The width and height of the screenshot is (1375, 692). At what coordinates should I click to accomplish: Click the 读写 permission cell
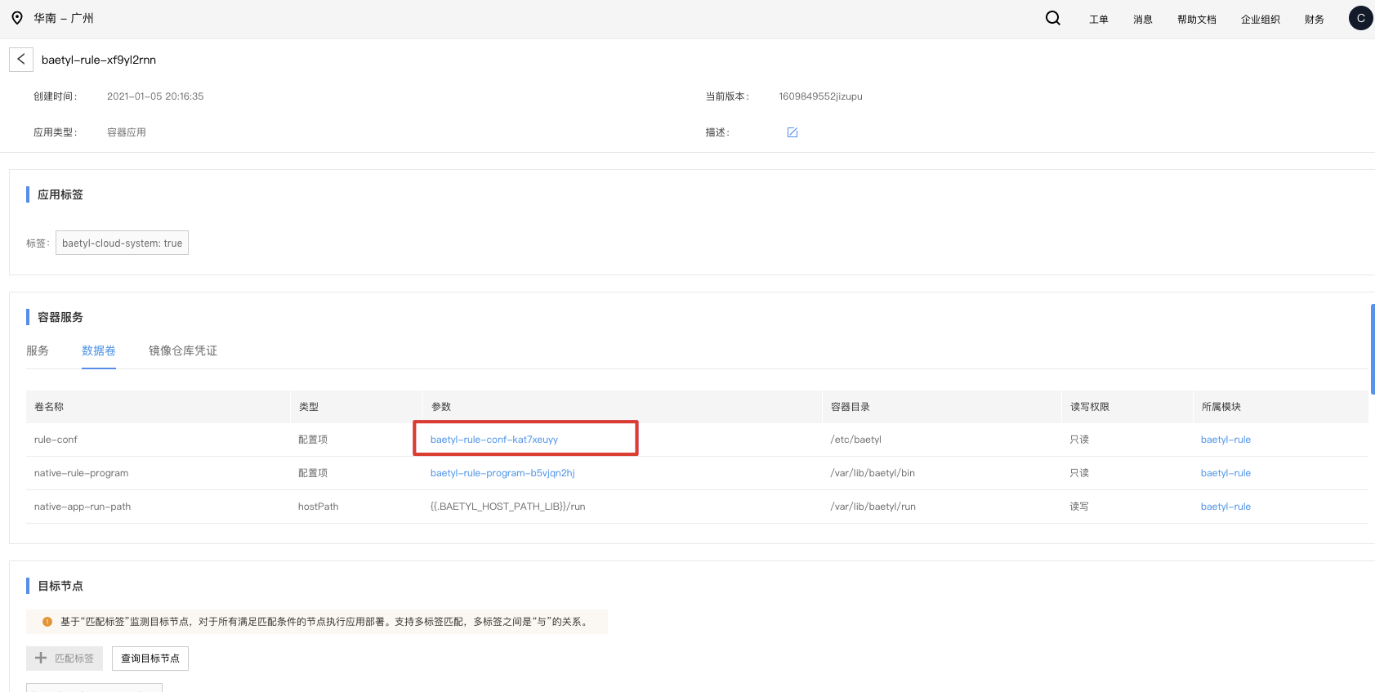point(1079,507)
